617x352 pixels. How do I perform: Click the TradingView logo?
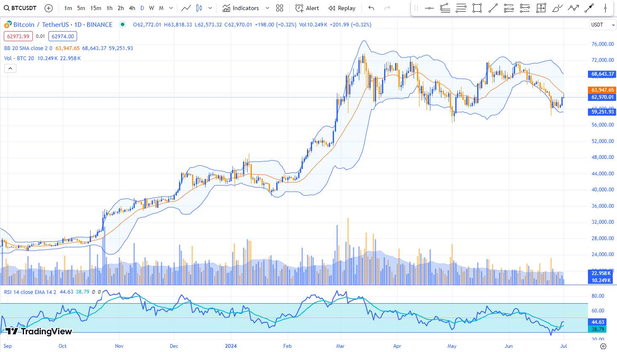pyautogui.click(x=39, y=331)
